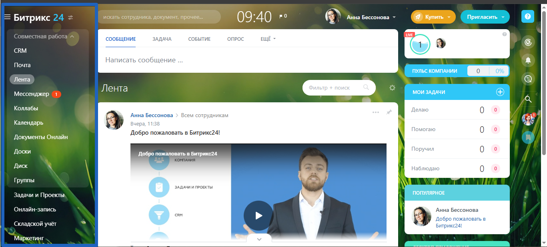Open Онлайн-запись in the left menu
Viewport: 547px width, 247px height.
35,209
